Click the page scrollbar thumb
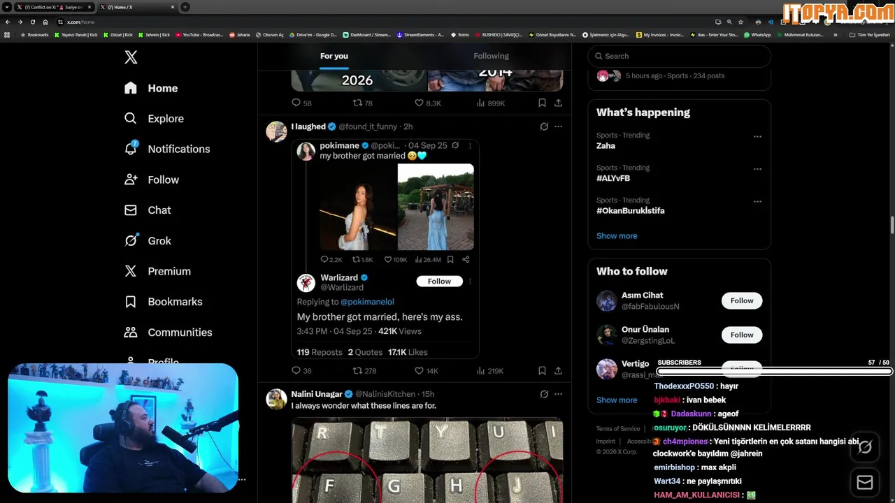Screen dimensions: 895x503 [892, 226]
